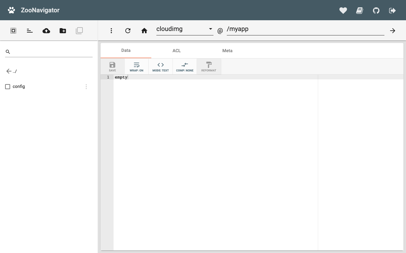Click the go arrow next to path
This screenshot has height=253, width=406.
393,31
